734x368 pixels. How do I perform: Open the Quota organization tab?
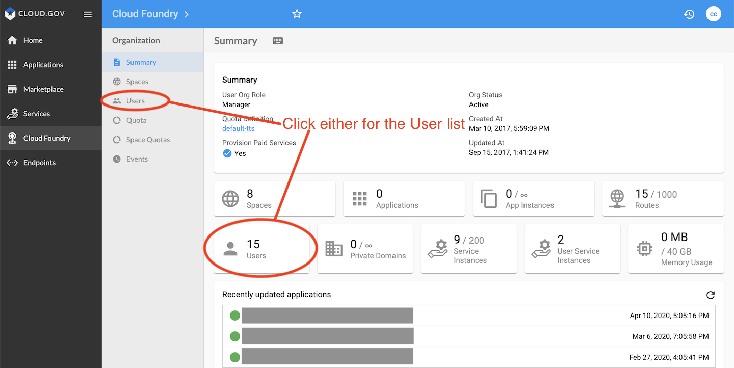[153, 120]
